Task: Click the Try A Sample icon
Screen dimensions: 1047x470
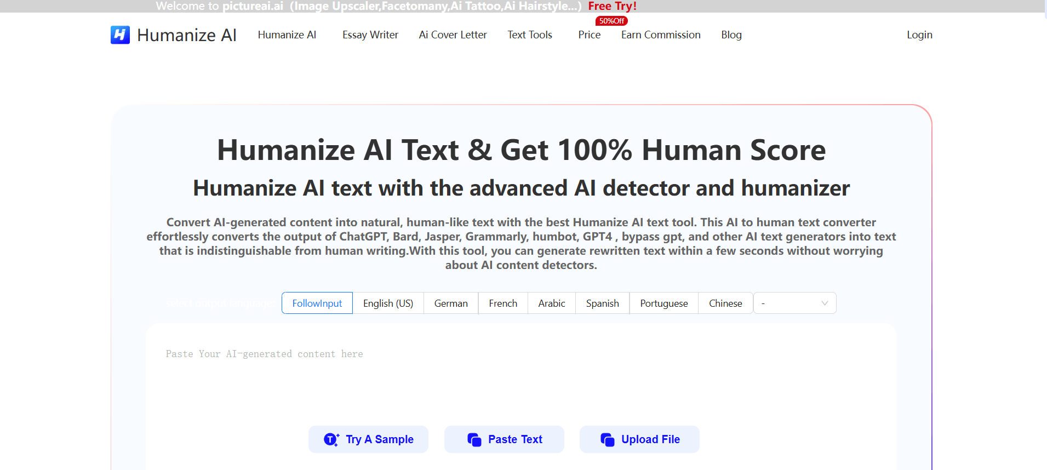Action: tap(331, 439)
